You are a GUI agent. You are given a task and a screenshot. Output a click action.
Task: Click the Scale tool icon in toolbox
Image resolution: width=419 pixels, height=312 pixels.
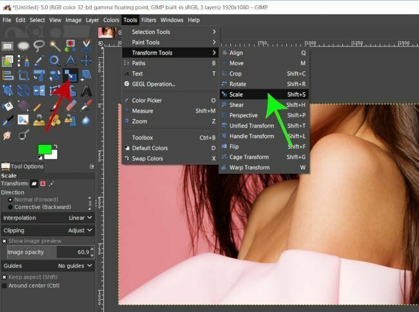(x=70, y=76)
